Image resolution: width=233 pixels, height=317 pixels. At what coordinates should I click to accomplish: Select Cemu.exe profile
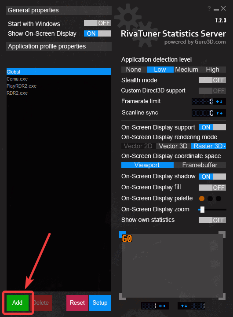[59, 79]
